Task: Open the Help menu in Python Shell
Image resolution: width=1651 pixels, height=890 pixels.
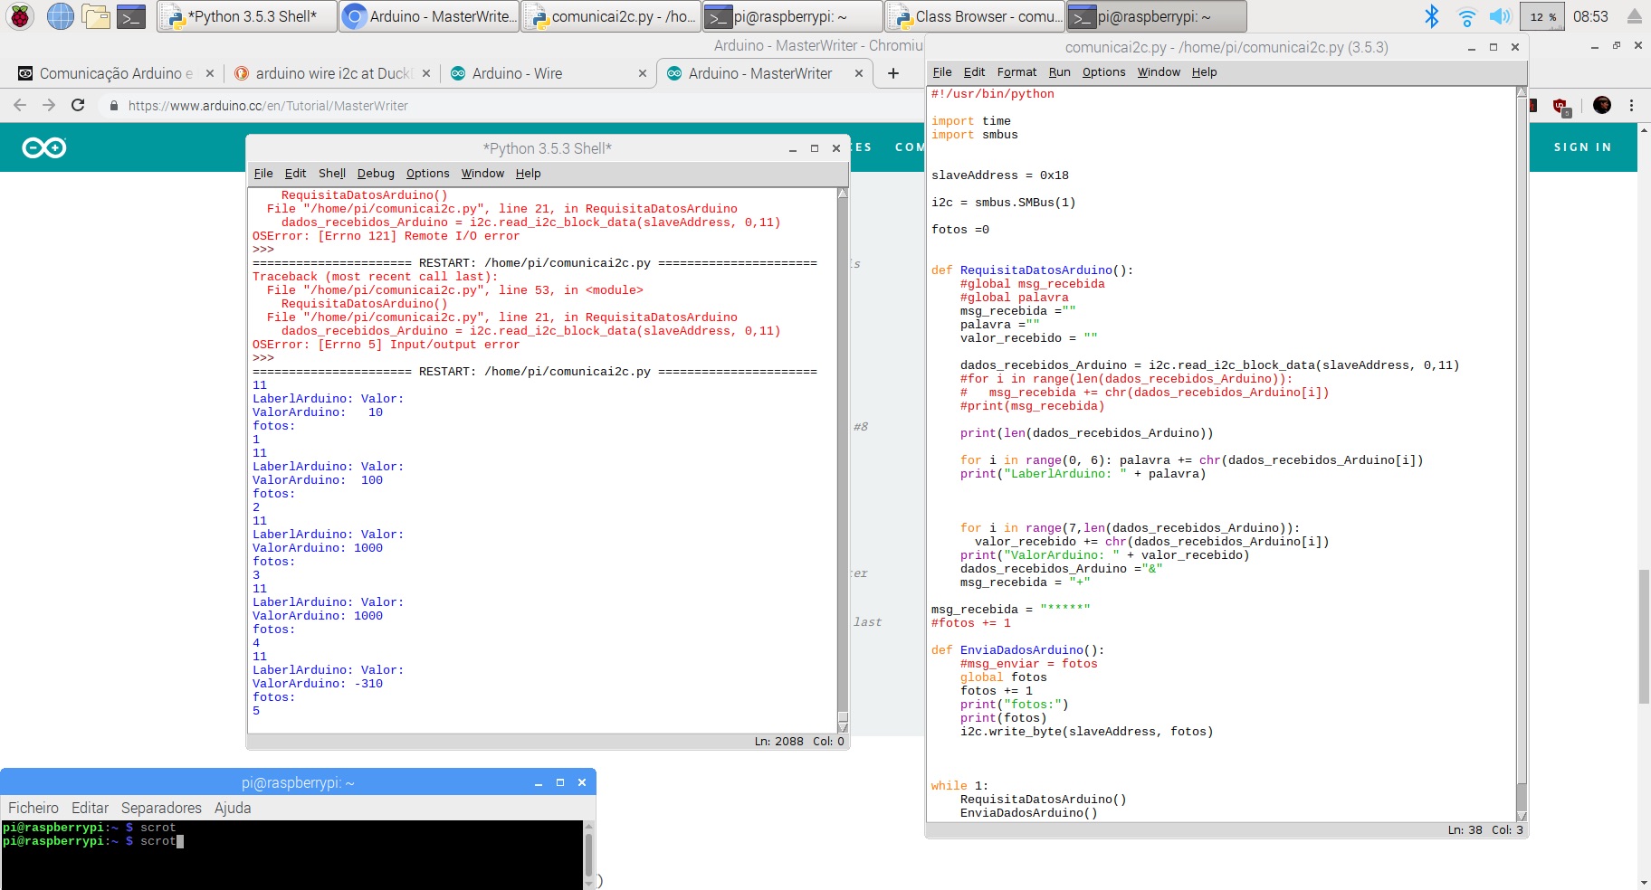Action: 529,173
